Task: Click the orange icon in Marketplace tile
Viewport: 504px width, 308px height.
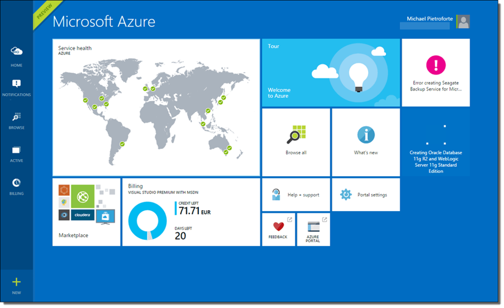Action: click(x=64, y=190)
